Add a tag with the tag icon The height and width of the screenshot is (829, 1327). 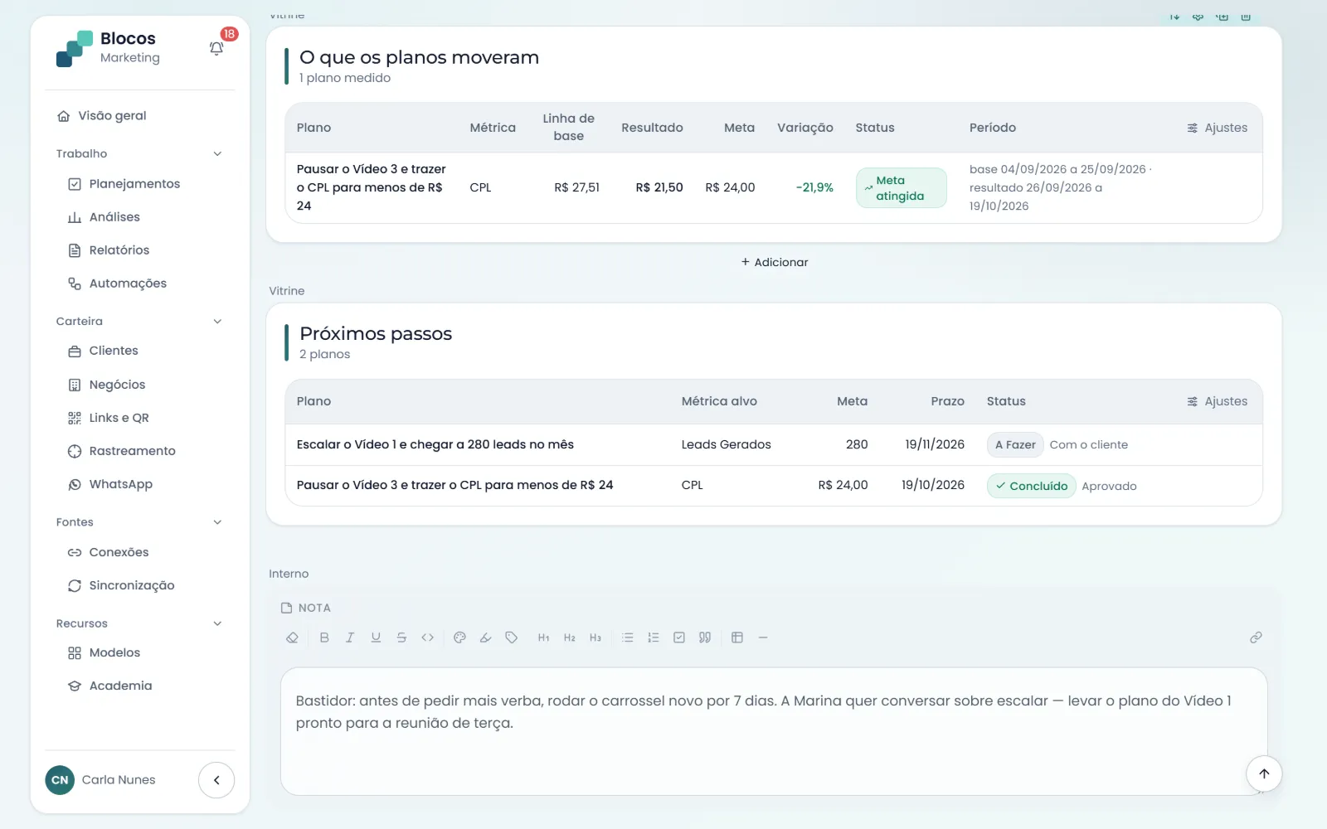tap(512, 638)
